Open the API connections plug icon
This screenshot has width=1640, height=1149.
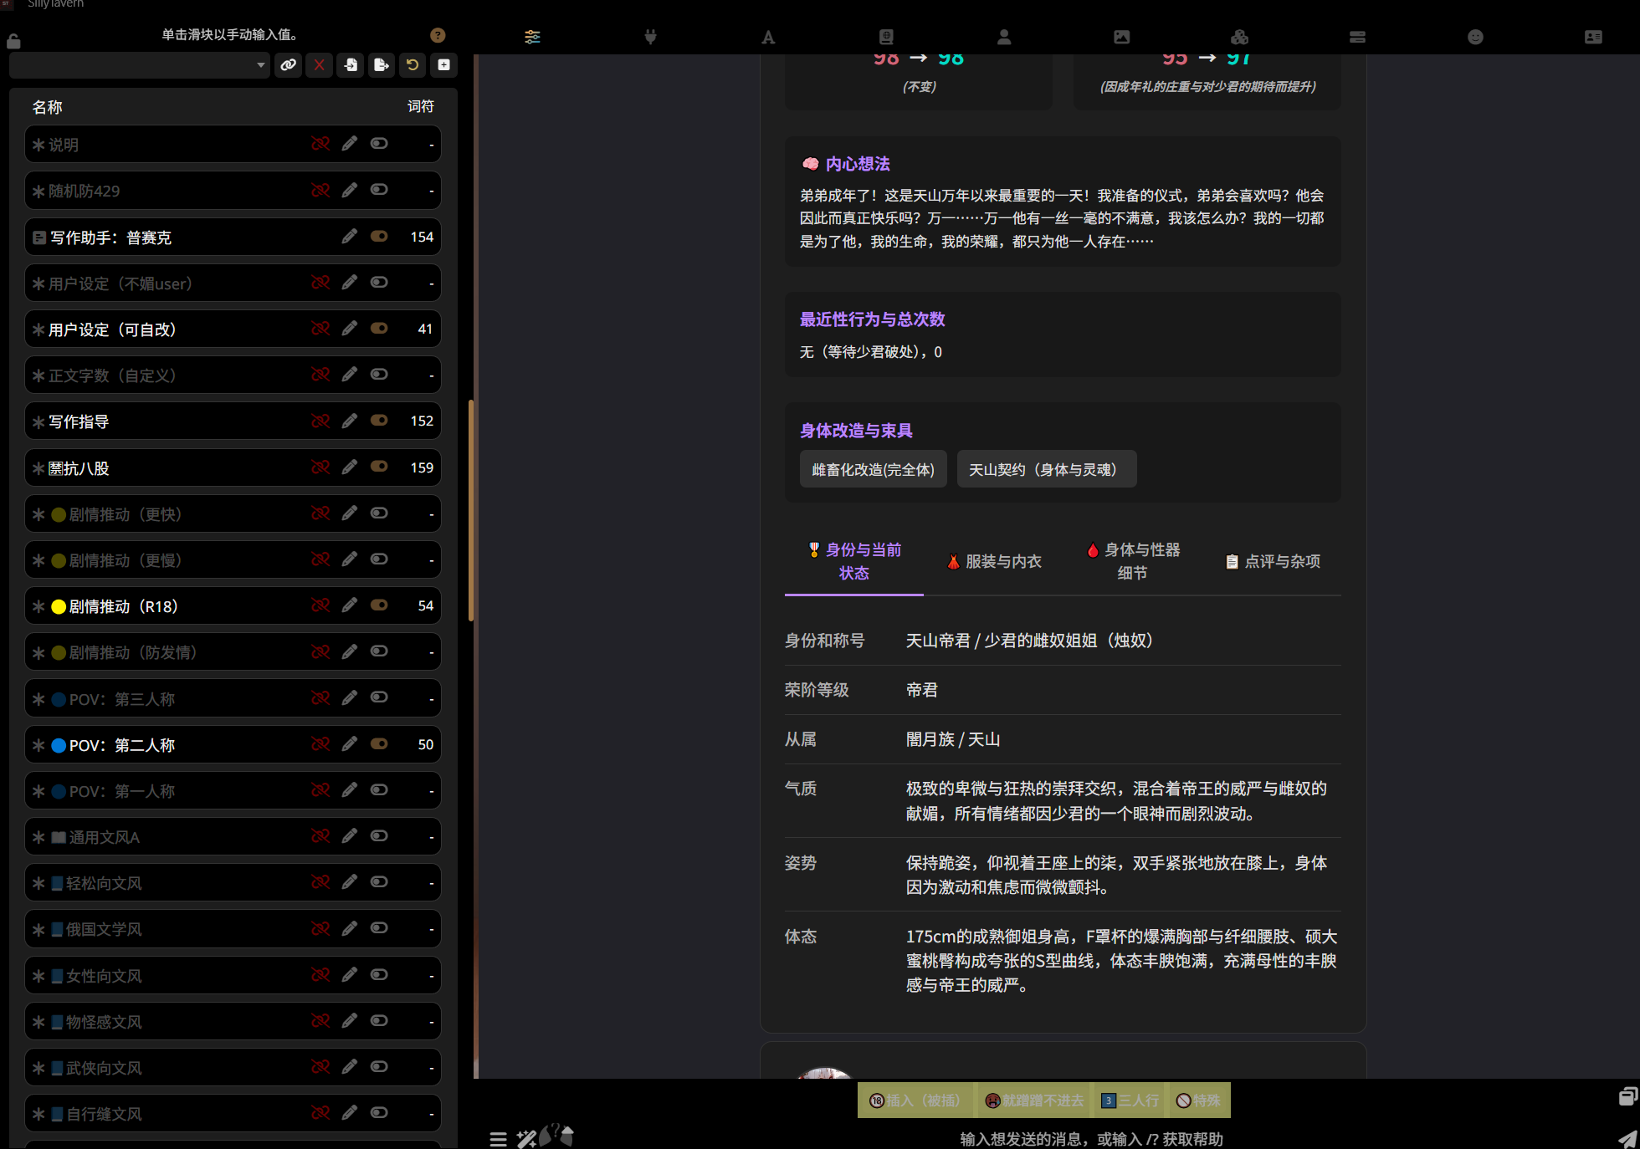(650, 37)
